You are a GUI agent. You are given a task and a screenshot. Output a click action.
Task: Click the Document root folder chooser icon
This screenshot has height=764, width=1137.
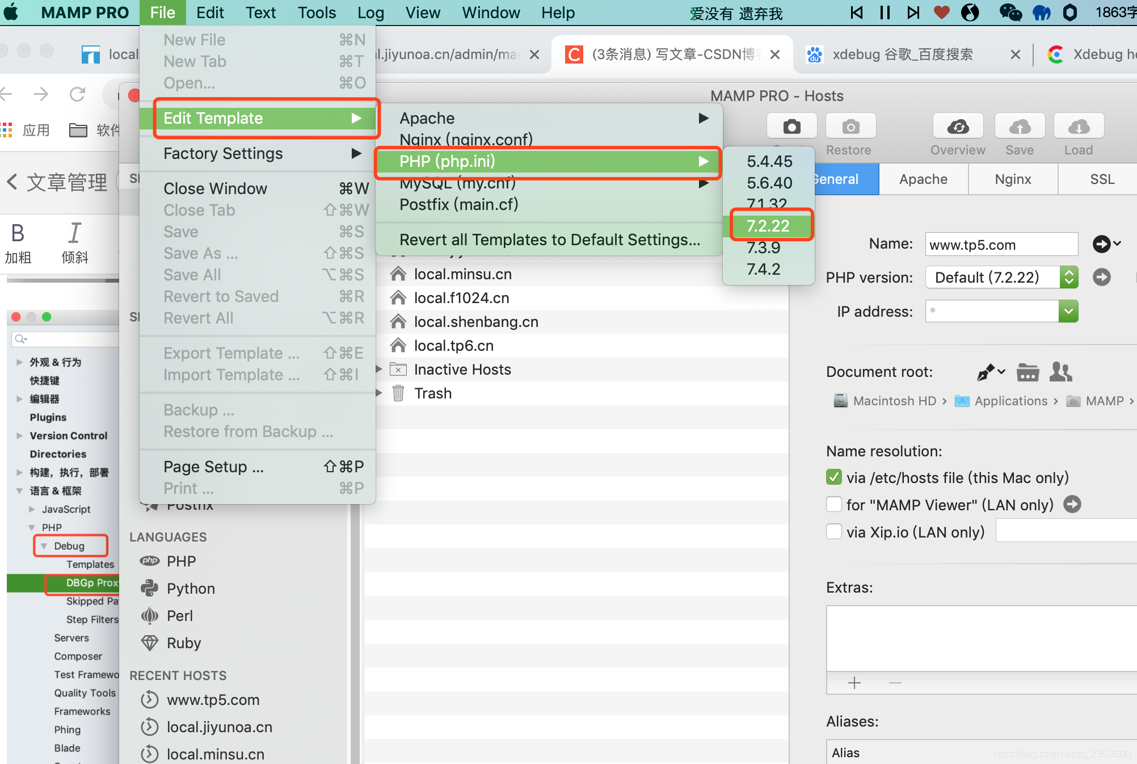pos(1027,372)
